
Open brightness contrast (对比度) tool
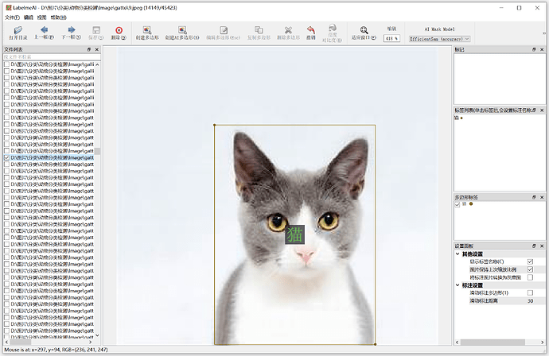[333, 33]
